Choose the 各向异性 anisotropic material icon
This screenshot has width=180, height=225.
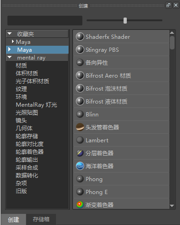(80, 62)
